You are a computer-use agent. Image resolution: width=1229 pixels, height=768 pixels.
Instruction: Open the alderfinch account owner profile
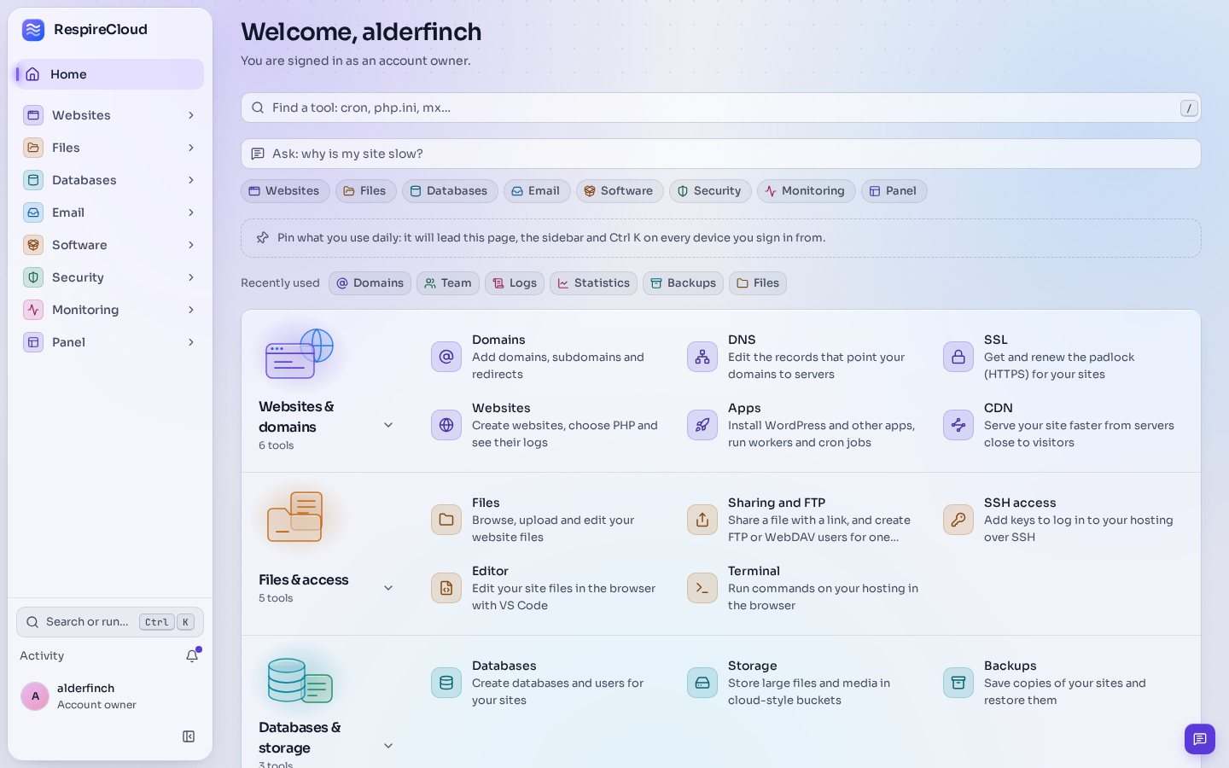[109, 696]
